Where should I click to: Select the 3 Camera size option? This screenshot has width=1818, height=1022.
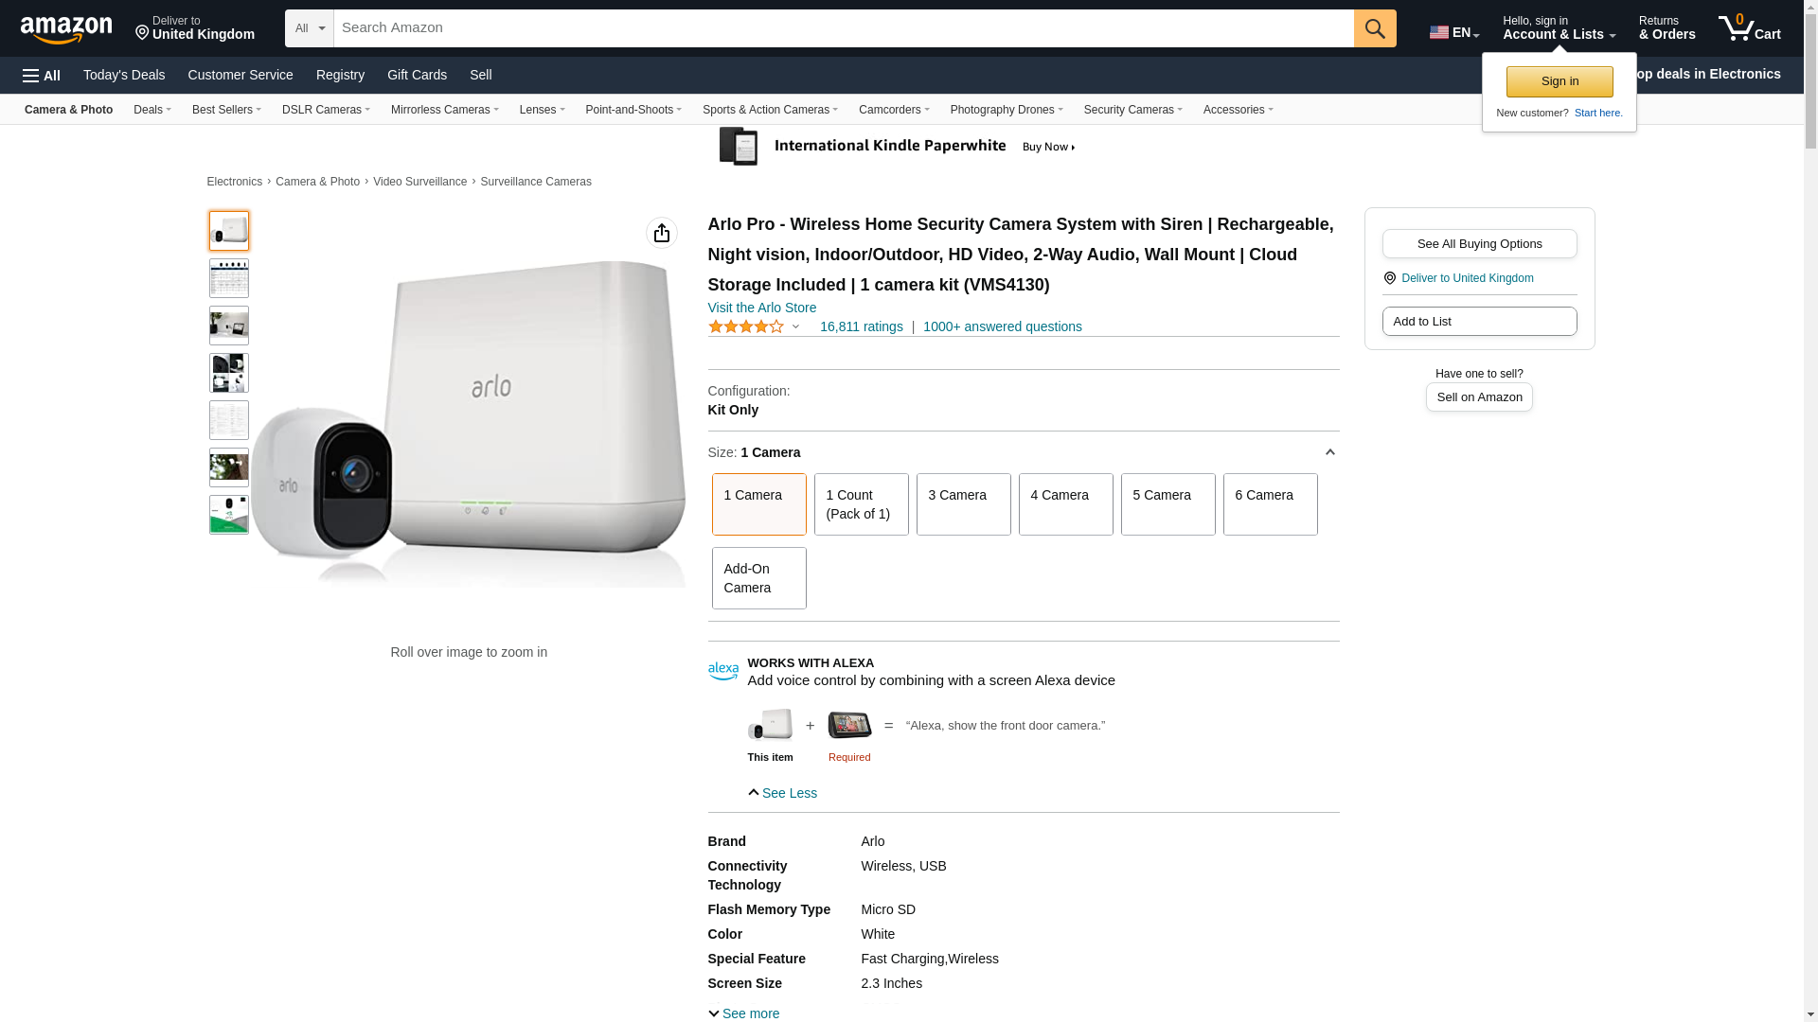(x=963, y=504)
